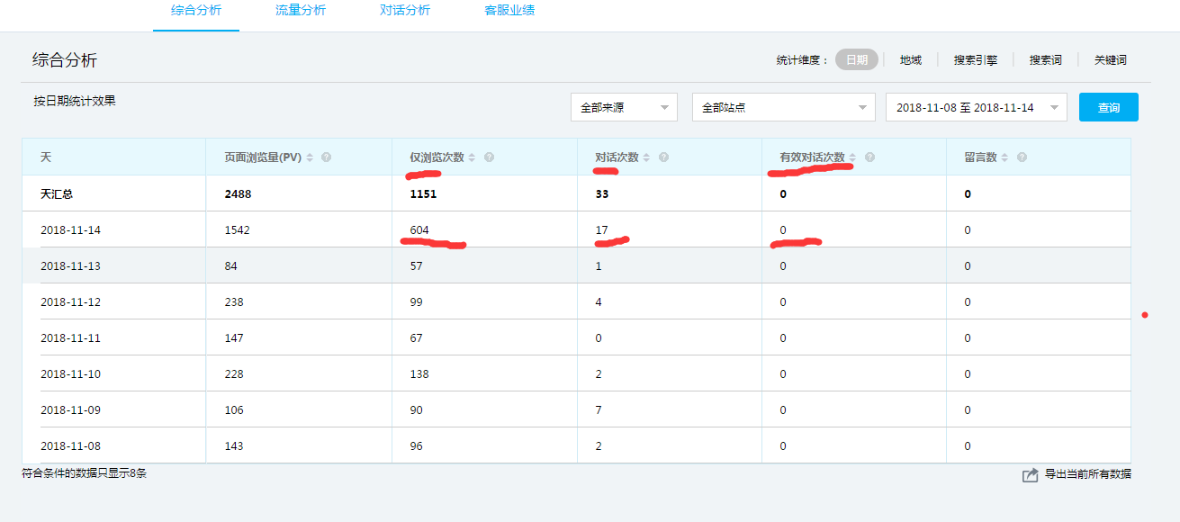Select the 2018-11-13 table row
This screenshot has width=1180, height=522.
70,266
